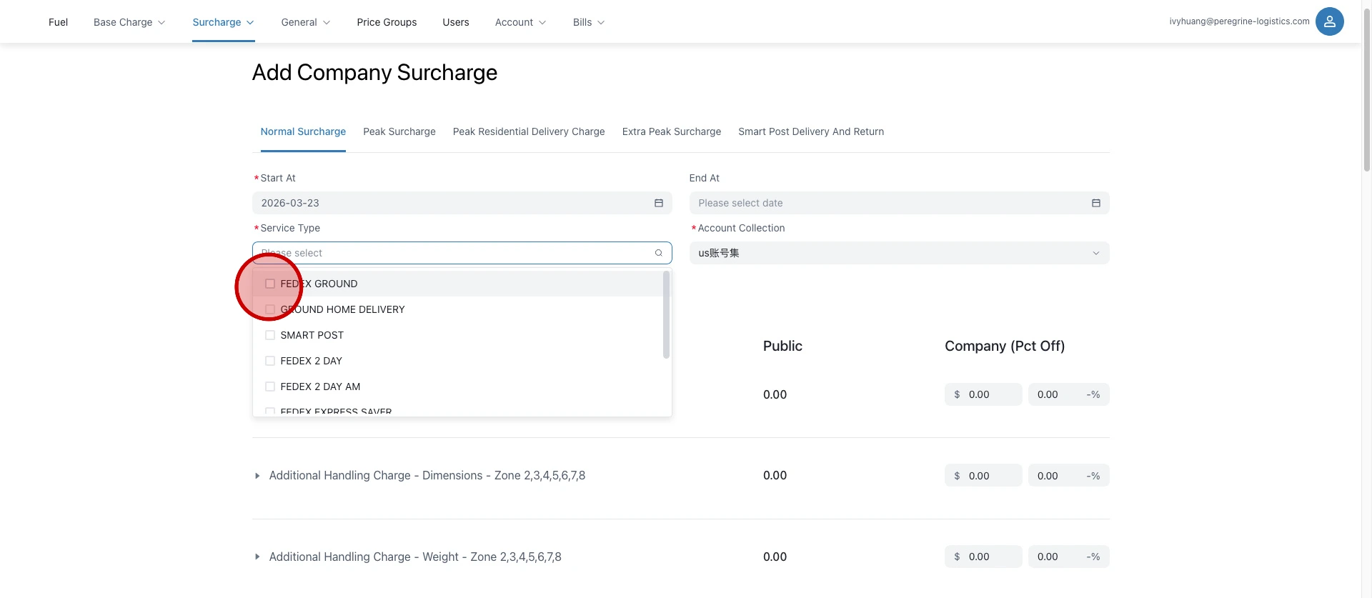Open the Account Collection dropdown
Viewport: 1372px width, 598px height.
click(x=898, y=253)
